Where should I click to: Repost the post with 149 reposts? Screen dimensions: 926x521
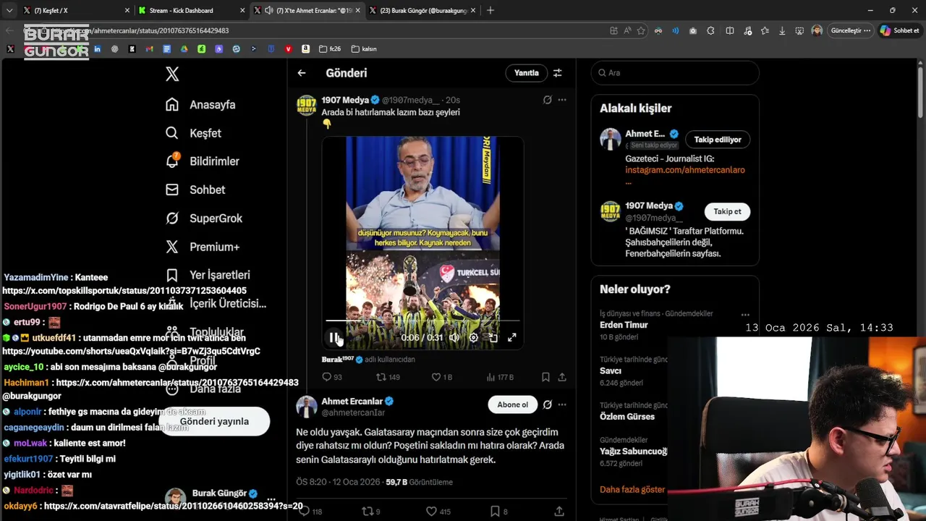click(388, 377)
